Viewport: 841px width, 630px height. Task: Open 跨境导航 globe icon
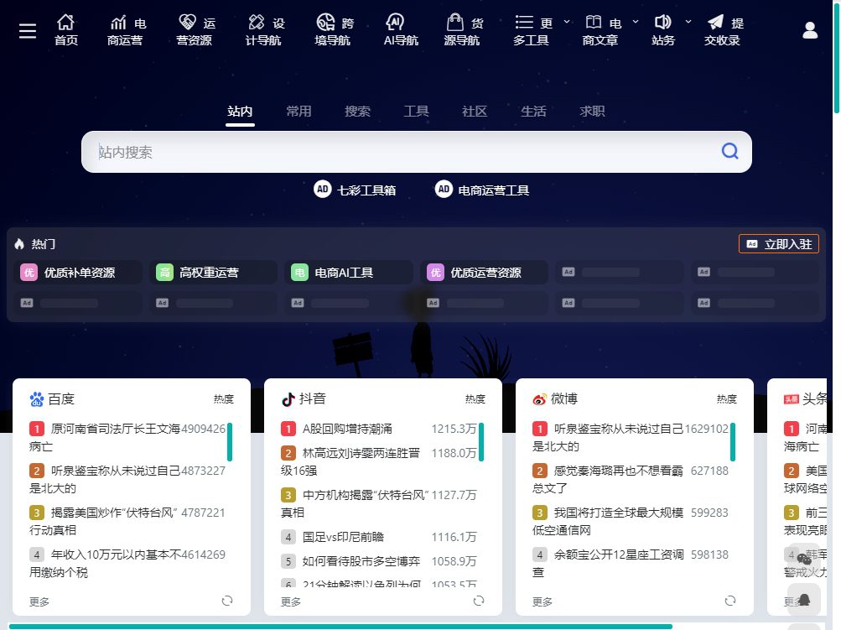click(325, 22)
